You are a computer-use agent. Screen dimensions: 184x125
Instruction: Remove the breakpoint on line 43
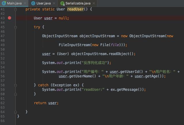tap(9, 18)
